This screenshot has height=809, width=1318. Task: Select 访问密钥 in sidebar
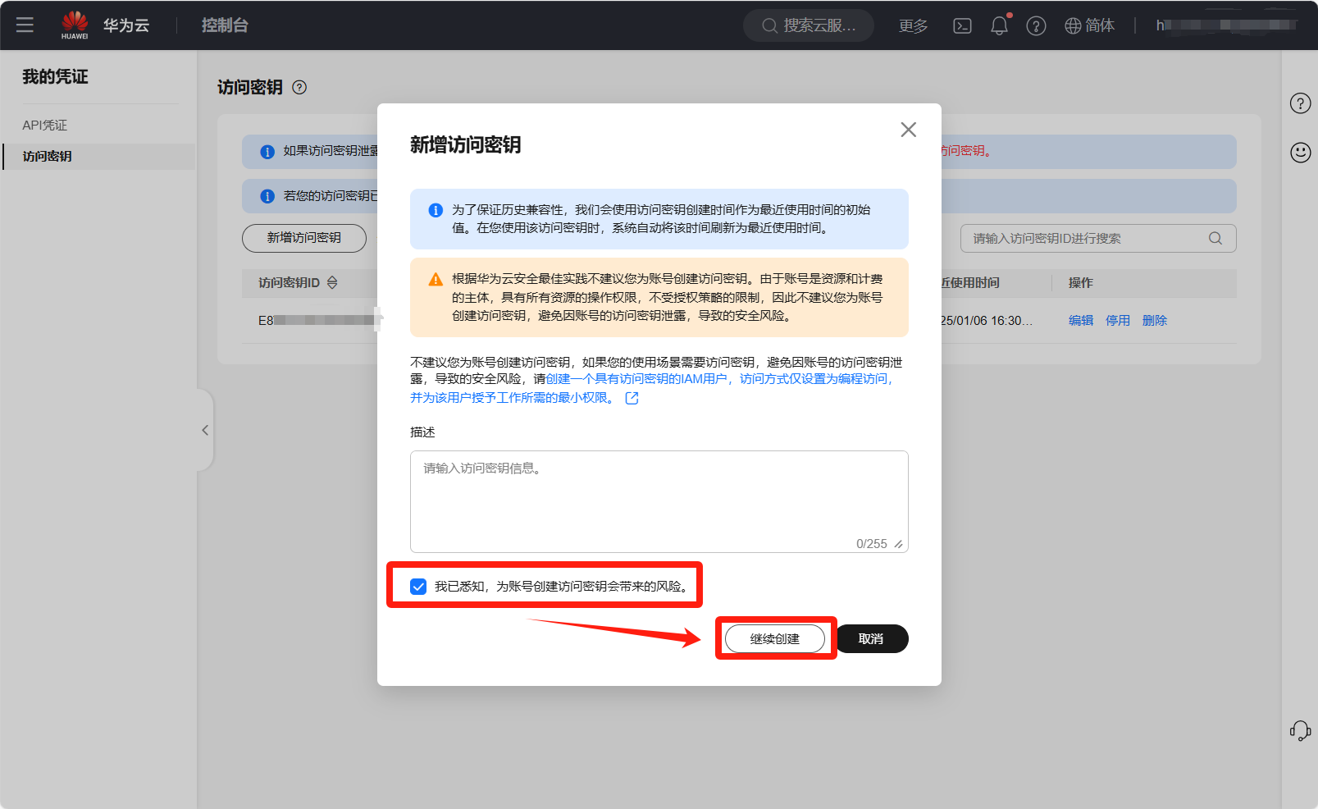click(48, 157)
